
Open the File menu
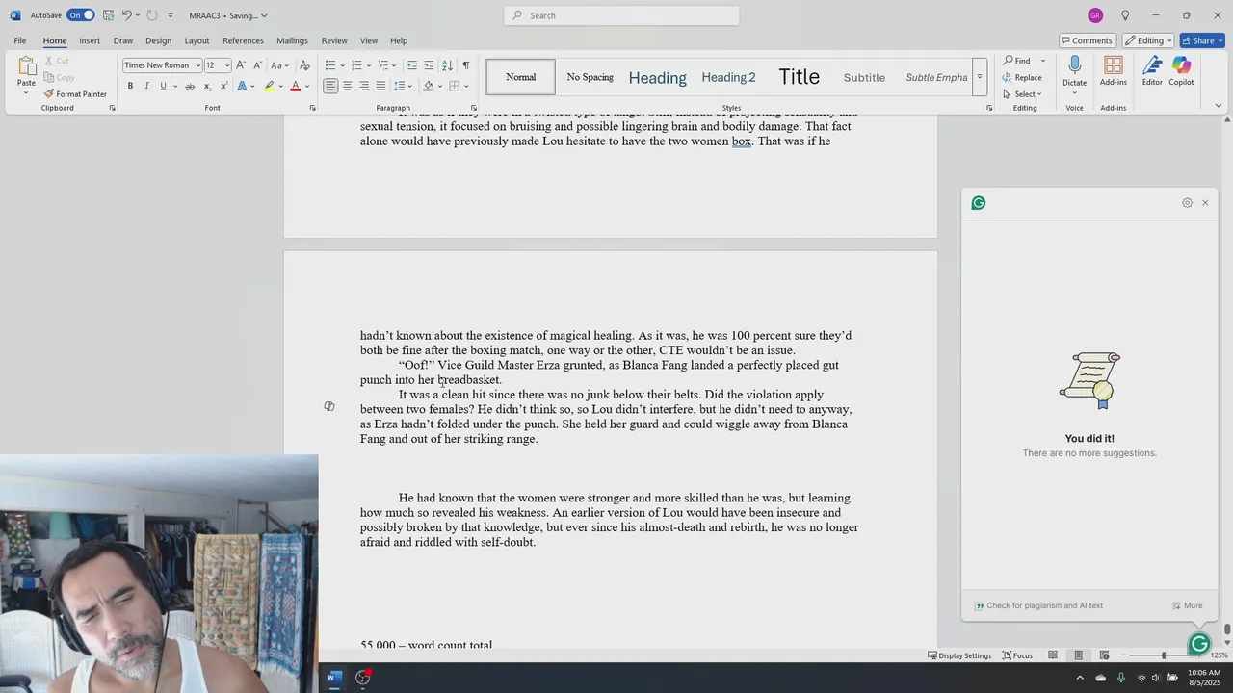pos(19,40)
